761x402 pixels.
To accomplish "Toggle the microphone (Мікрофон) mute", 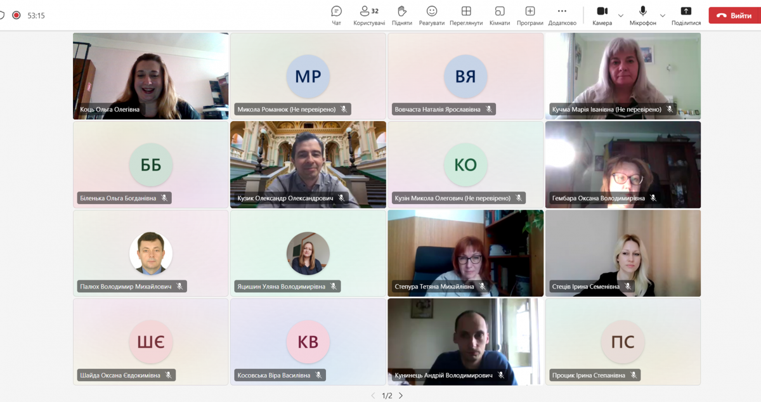I will pyautogui.click(x=642, y=15).
